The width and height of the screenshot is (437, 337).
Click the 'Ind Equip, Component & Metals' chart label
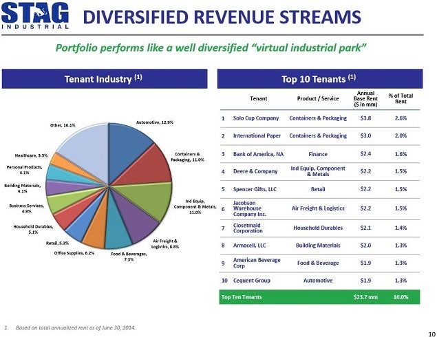pos(195,206)
